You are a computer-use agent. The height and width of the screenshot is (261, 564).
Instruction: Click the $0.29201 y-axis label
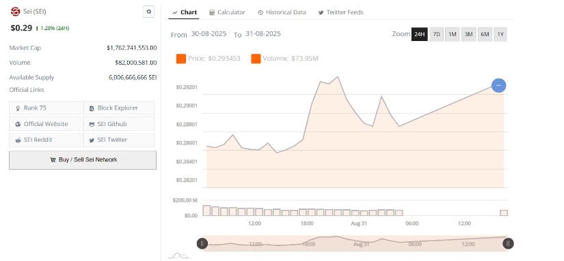tap(187, 87)
